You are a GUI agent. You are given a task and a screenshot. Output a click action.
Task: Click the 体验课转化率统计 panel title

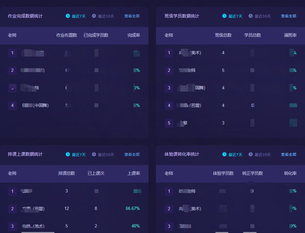[x=182, y=154]
